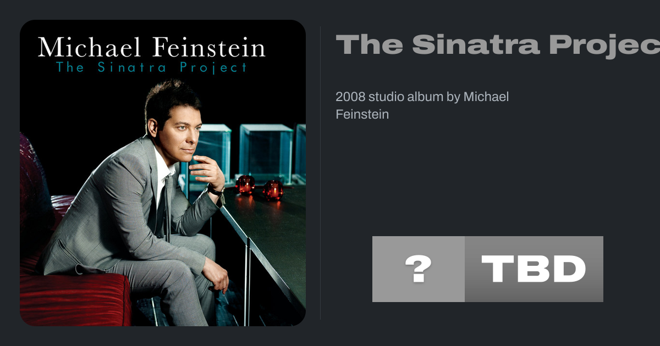Click the word "Feinstein" in the description

(x=362, y=114)
